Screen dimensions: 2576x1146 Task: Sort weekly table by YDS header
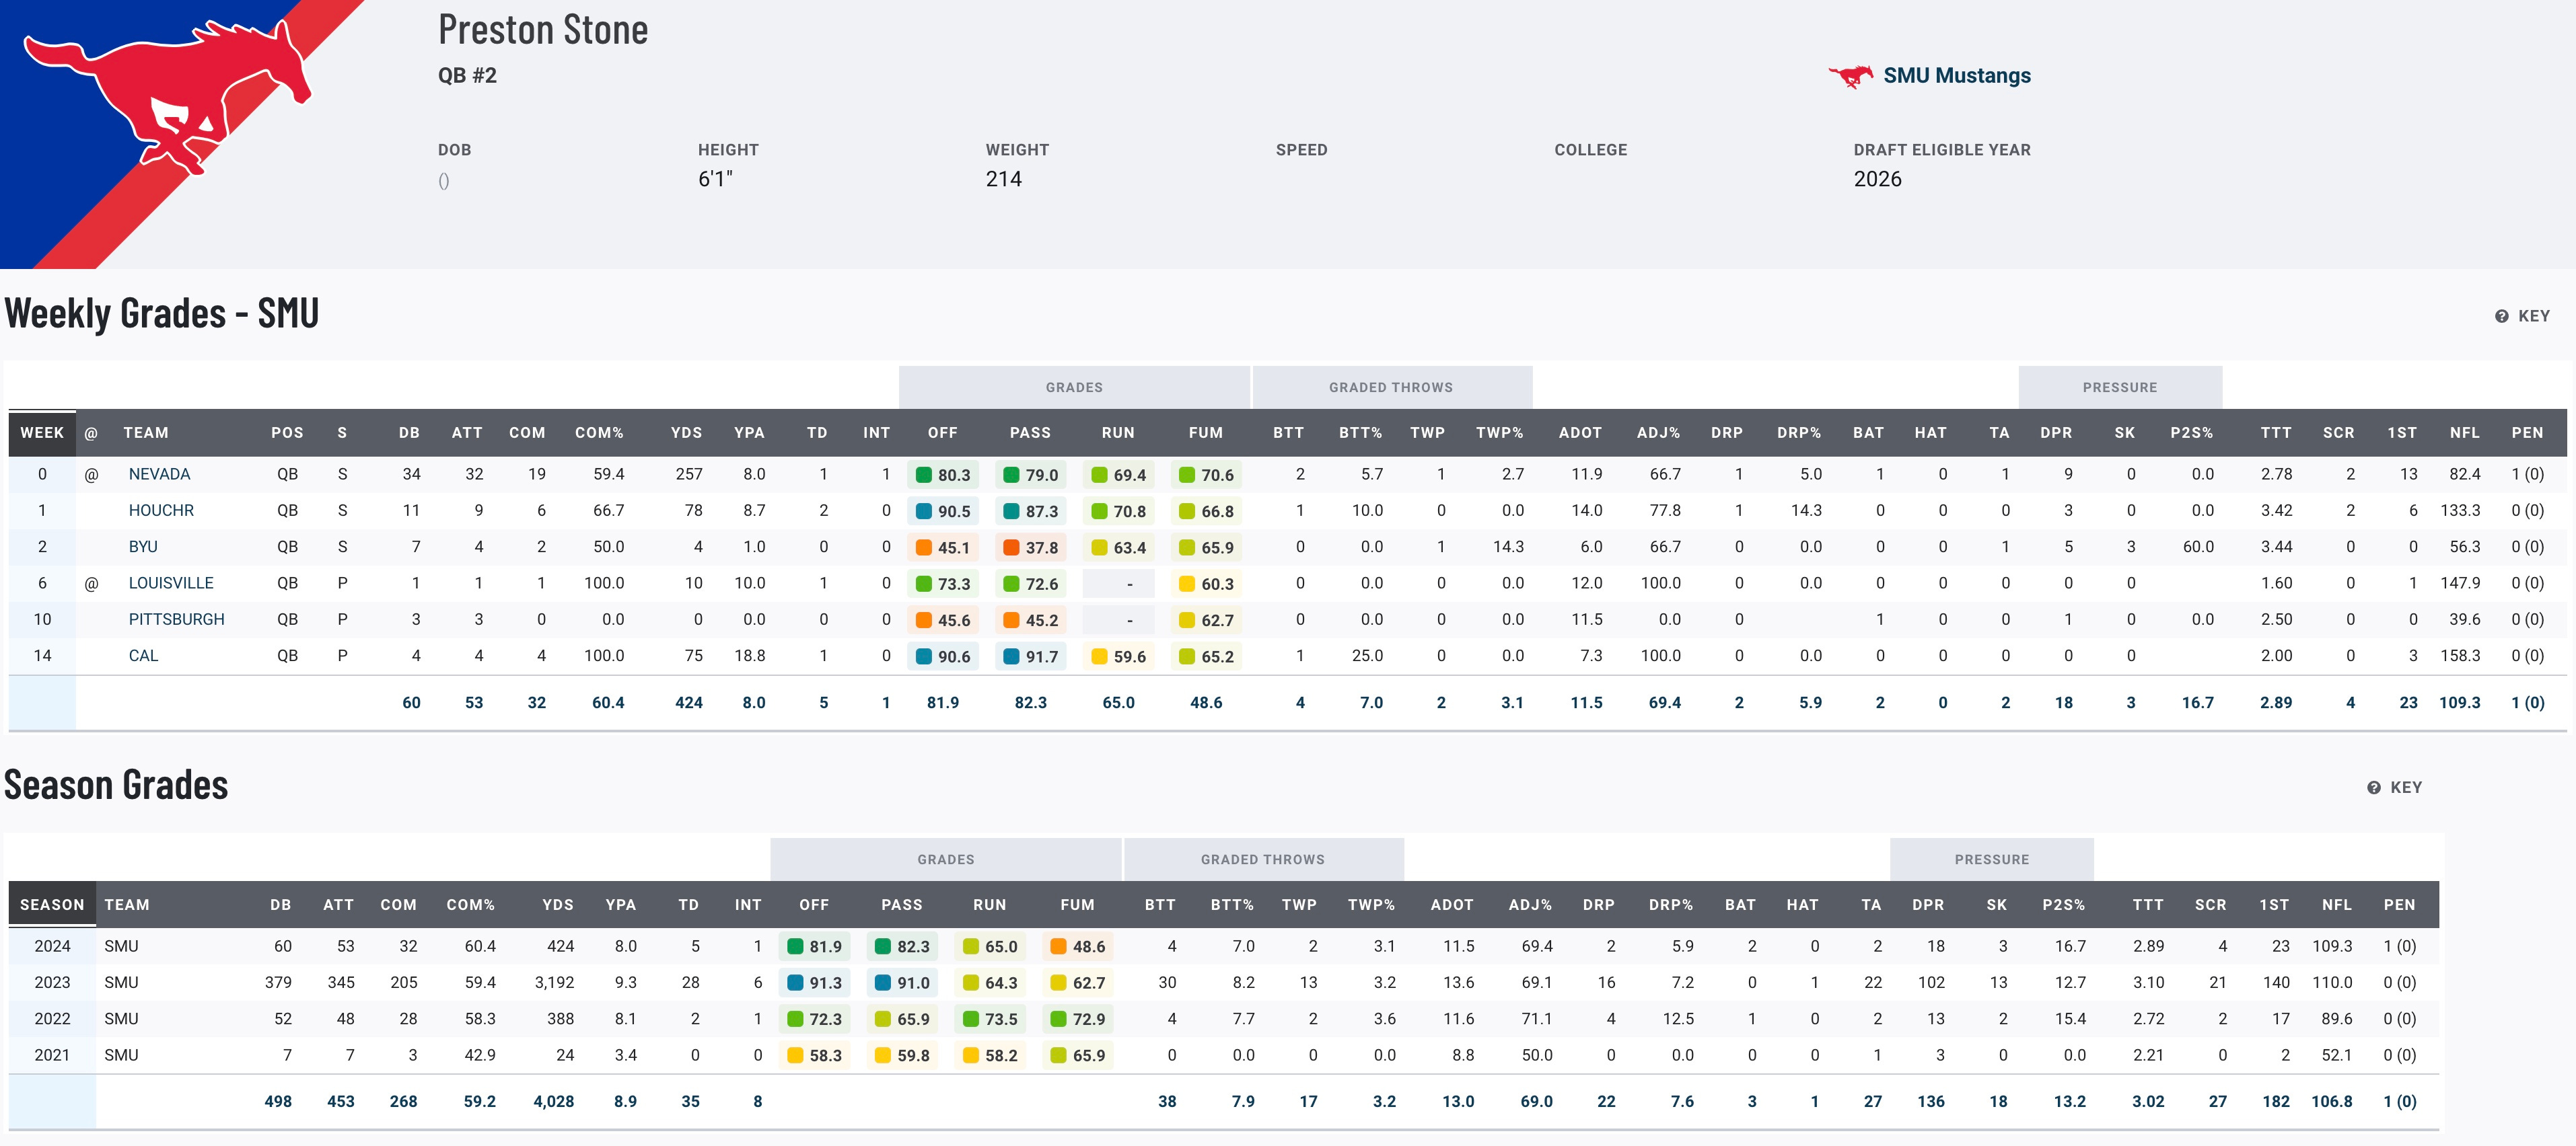686,432
